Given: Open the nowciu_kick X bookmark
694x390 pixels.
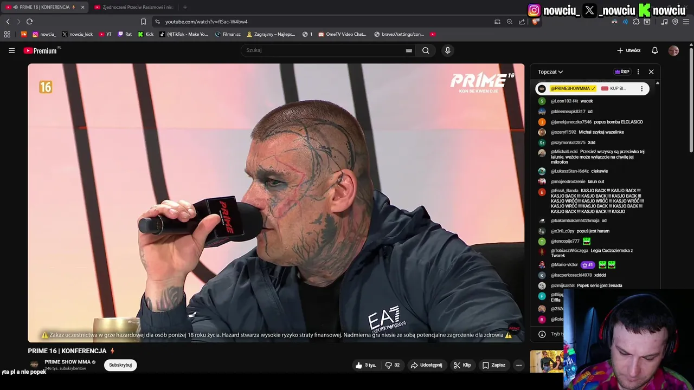Looking at the screenshot, I should click(77, 34).
